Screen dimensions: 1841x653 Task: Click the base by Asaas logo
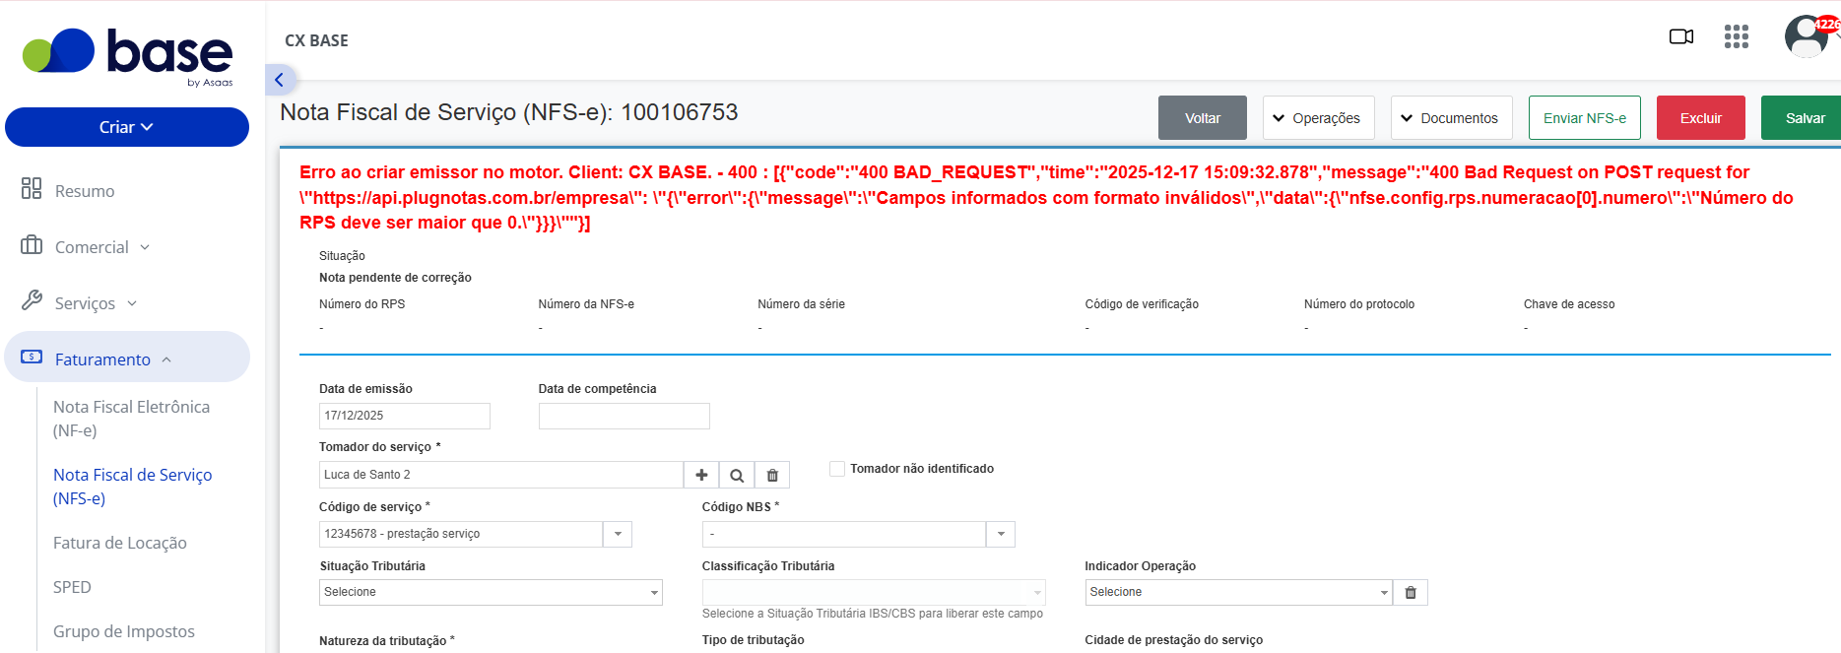[x=128, y=56]
